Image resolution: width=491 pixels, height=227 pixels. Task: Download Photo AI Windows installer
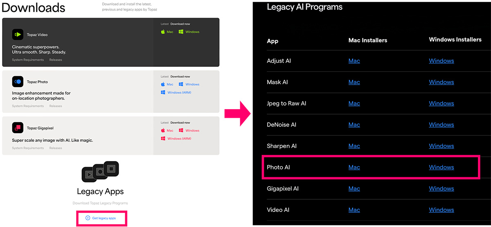[441, 167]
